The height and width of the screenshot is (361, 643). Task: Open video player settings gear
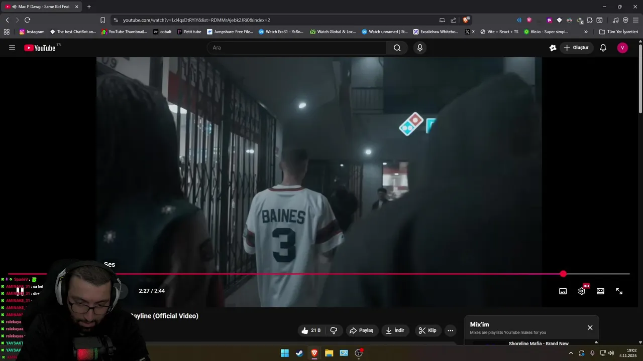click(582, 291)
